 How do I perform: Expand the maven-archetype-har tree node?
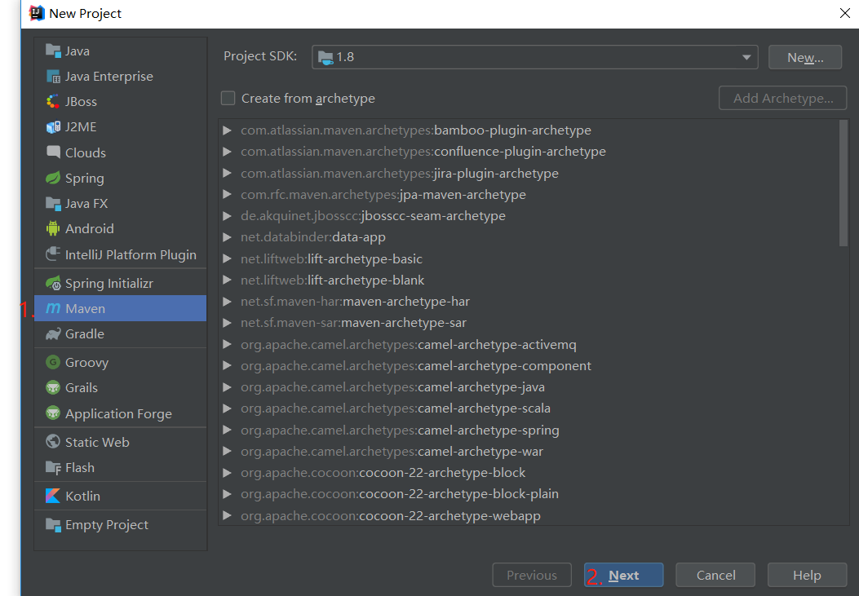coord(227,302)
